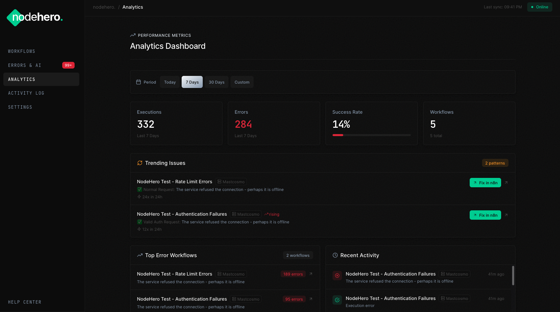This screenshot has height=312, width=560.
Task: Click the refresh icon beside Trending Issues
Action: [139, 163]
